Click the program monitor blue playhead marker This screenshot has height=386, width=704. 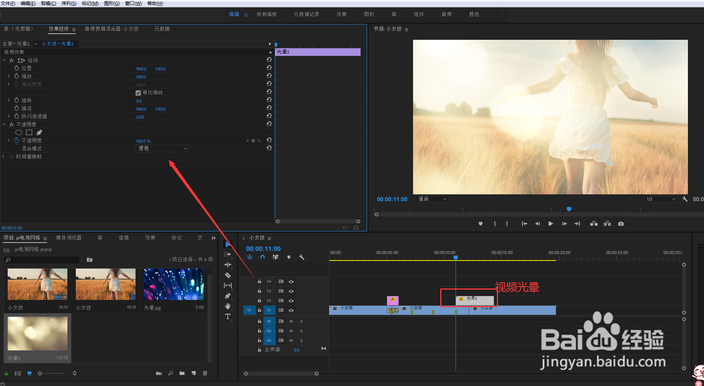[569, 209]
